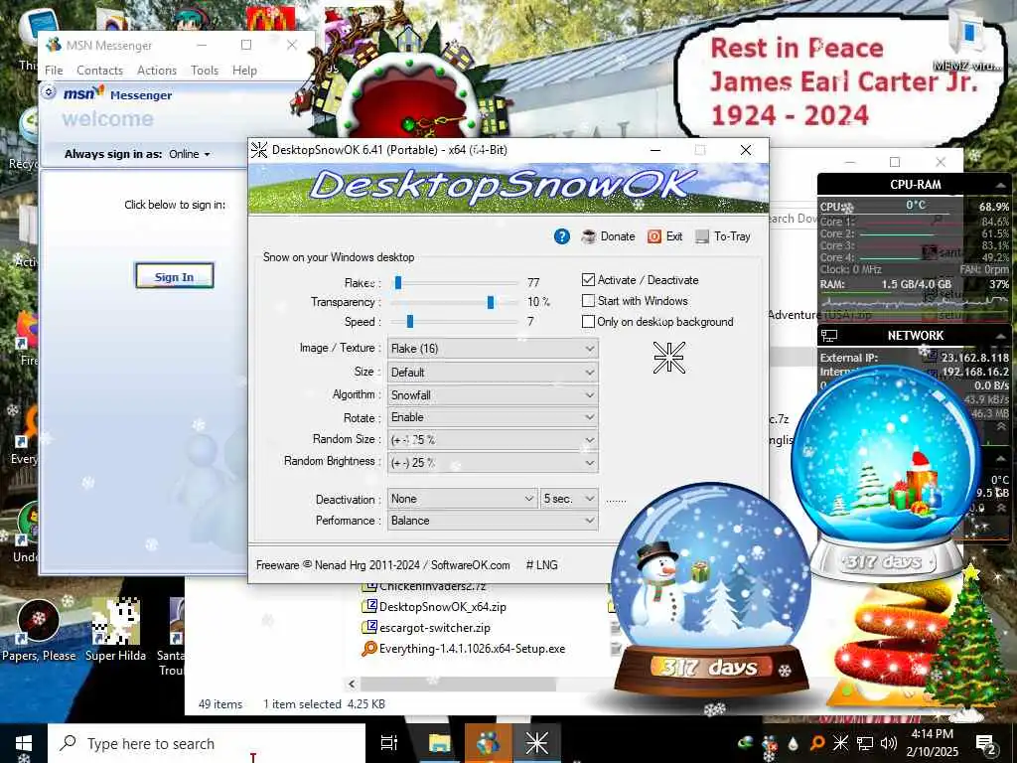
Task: Click the # LNG language link
Action: pos(541,565)
